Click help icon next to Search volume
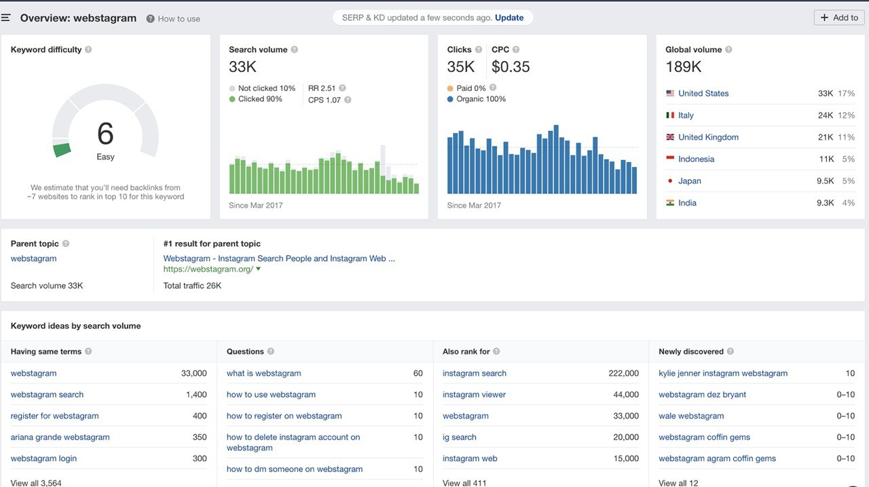Viewport: 869px width, 487px height. tap(294, 50)
